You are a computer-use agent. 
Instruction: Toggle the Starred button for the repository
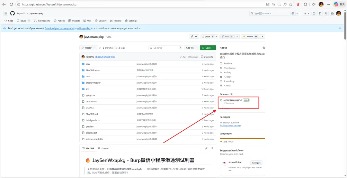pyautogui.click(x=250, y=37)
